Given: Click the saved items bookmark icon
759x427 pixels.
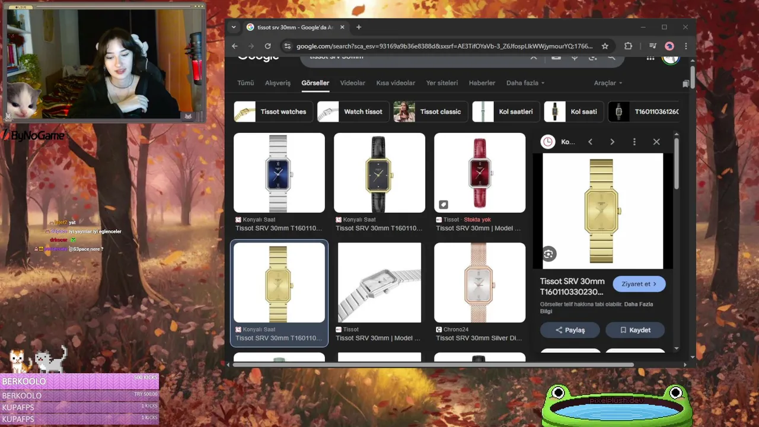Looking at the screenshot, I should point(686,84).
